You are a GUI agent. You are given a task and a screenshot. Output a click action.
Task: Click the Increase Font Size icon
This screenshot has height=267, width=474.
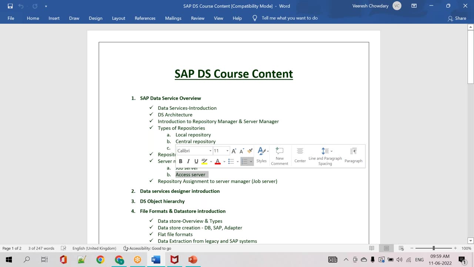[x=234, y=151]
